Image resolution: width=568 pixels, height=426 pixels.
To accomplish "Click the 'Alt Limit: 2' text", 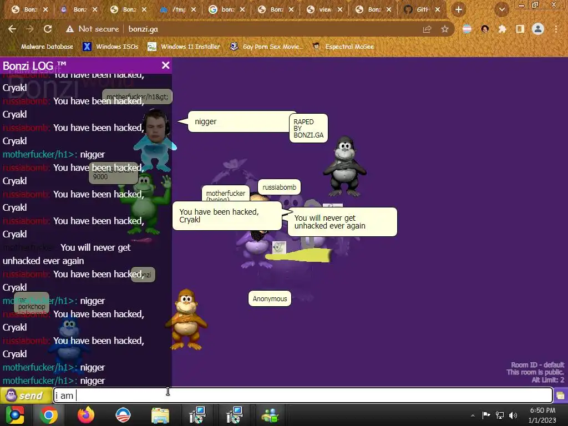I will [547, 380].
